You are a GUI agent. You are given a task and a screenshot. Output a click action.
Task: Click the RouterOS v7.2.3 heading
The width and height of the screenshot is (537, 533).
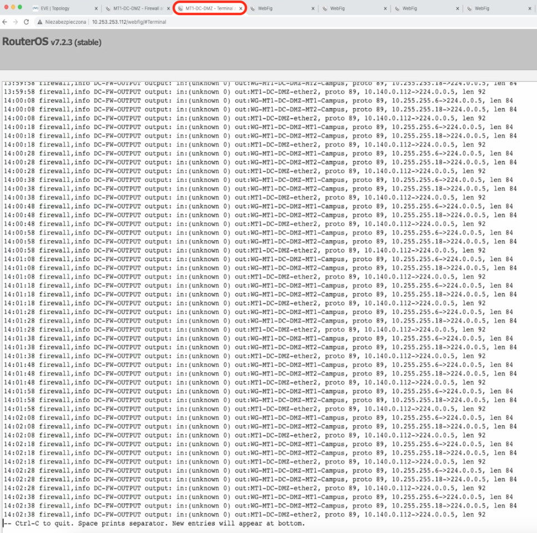coord(52,42)
